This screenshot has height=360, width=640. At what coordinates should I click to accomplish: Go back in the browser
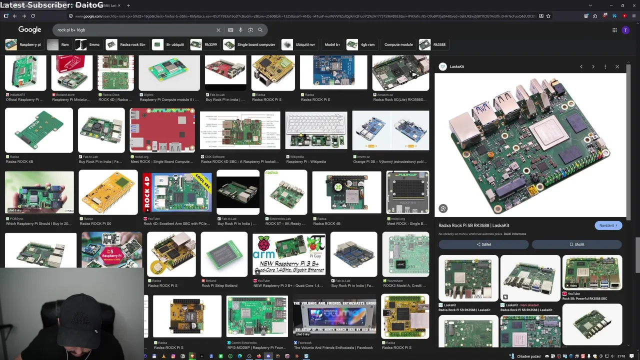15,16
